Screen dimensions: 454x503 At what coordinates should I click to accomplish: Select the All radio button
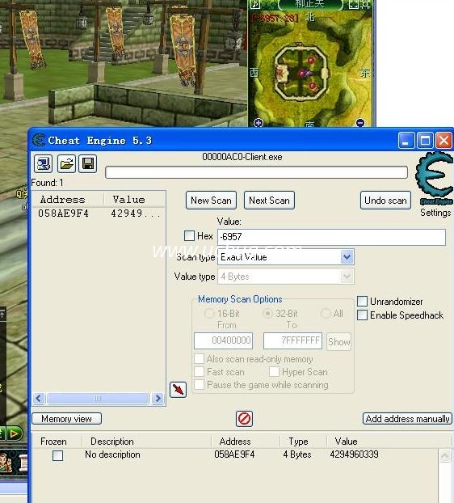click(x=326, y=313)
